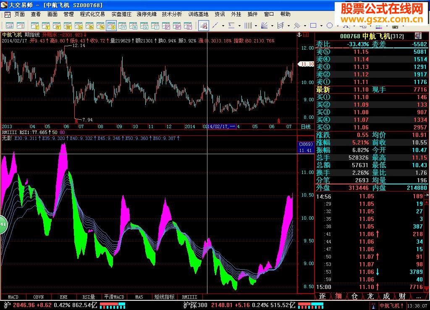This screenshot has width=430, height=310.
Task: Click the 买① bid row at 11.10
Action: tap(371, 97)
